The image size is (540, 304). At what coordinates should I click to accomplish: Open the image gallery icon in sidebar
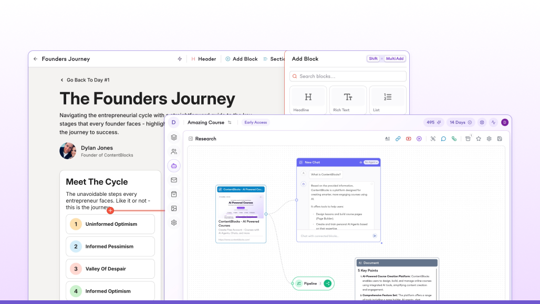174,208
